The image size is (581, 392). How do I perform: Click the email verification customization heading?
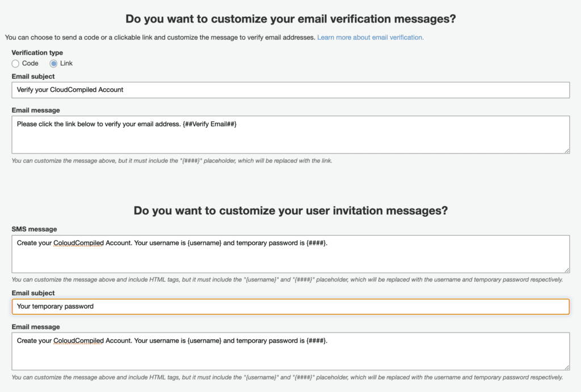click(x=290, y=18)
